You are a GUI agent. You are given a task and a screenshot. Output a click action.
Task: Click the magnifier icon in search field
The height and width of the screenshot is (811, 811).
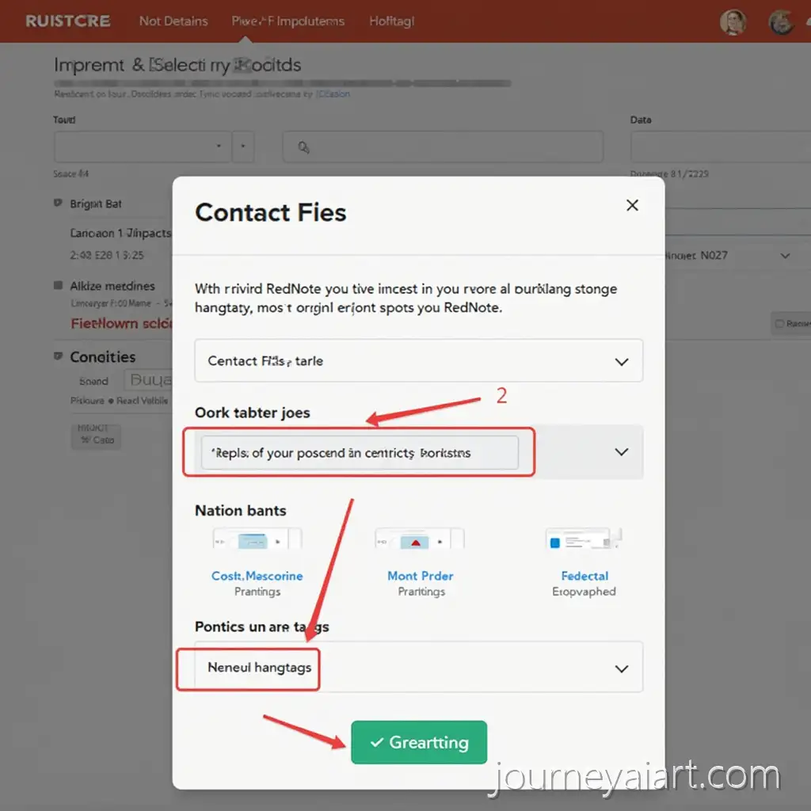tap(303, 147)
